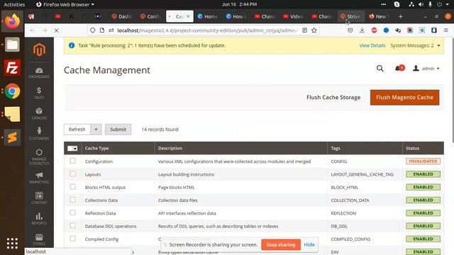Open Pocket save icon in toolbar
Screen dimensions: 454x255
(350, 30)
